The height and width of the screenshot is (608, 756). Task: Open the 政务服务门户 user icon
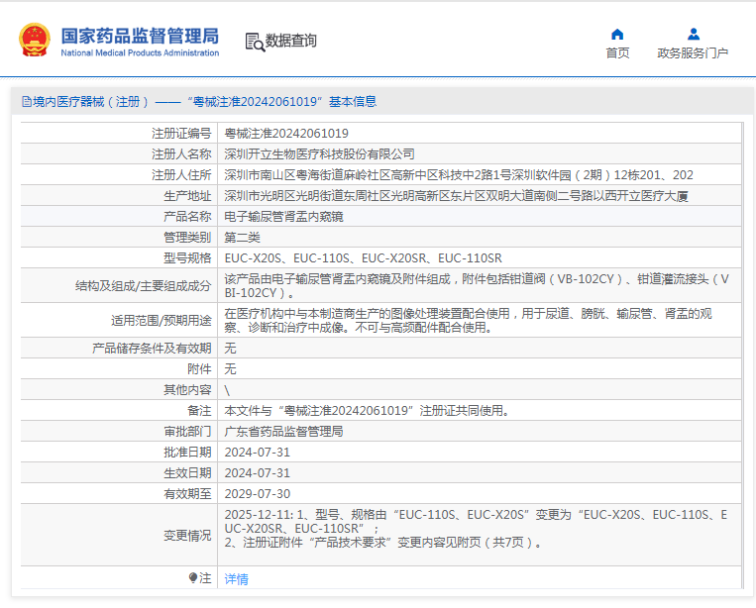coord(694,35)
